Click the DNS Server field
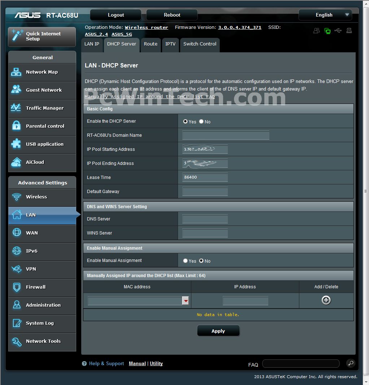Screen dimensions: 369x385 205,219
